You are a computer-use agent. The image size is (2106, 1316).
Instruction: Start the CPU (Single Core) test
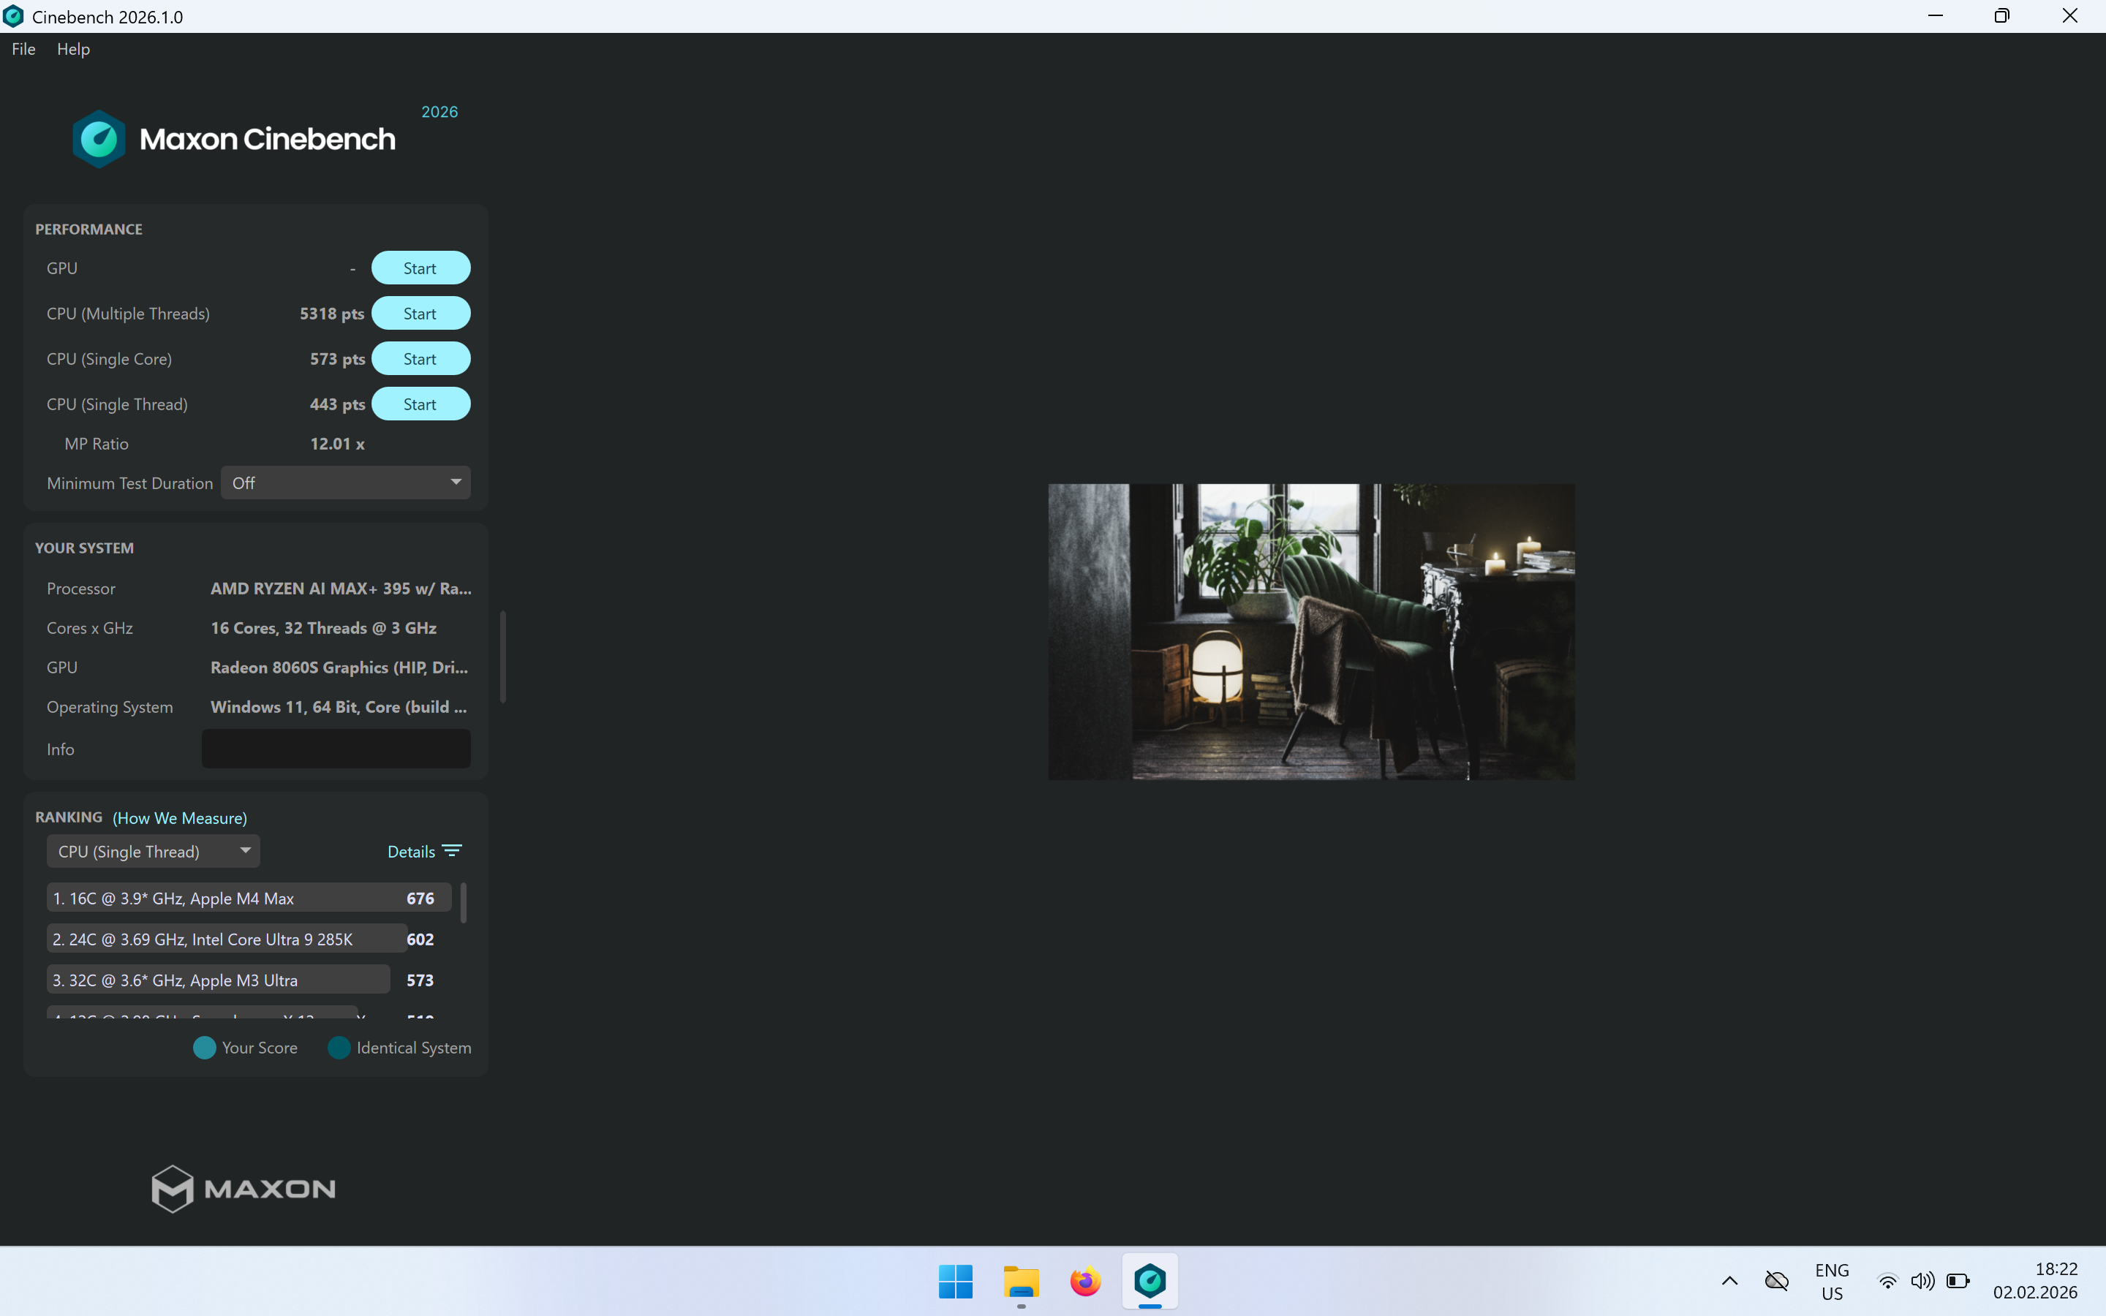click(420, 358)
